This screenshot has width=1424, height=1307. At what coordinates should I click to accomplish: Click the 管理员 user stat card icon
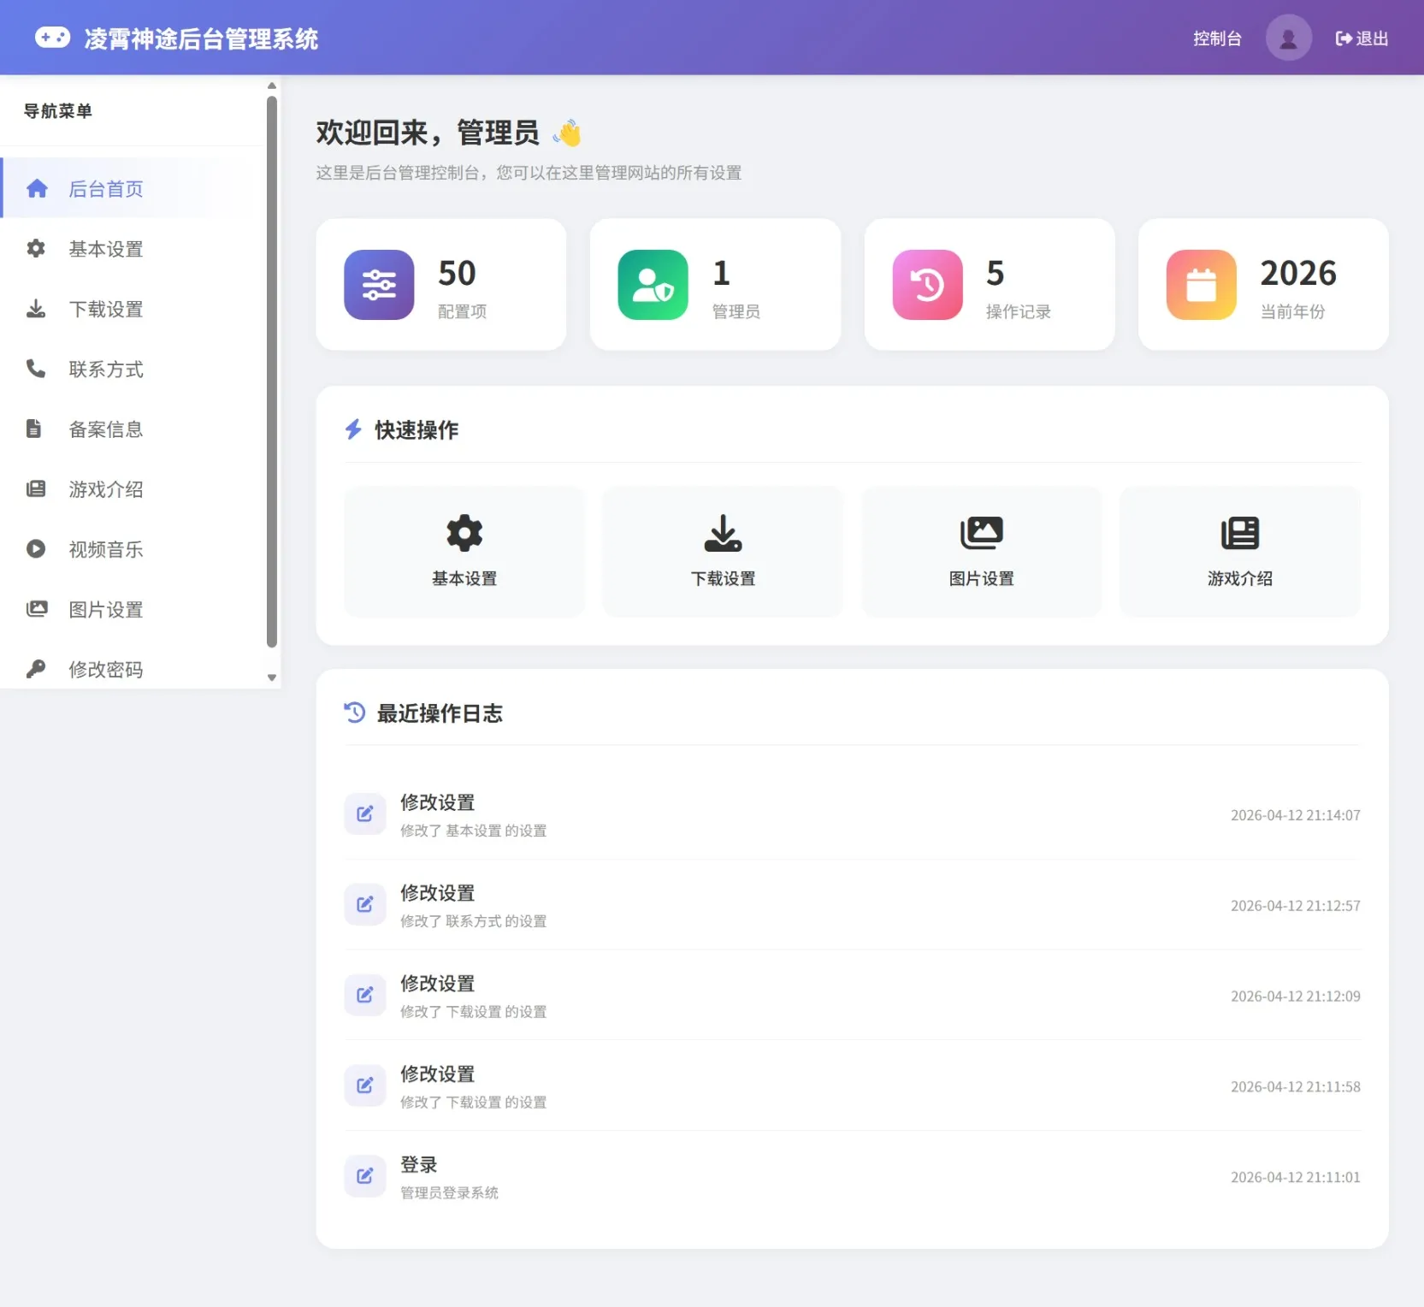pyautogui.click(x=653, y=285)
